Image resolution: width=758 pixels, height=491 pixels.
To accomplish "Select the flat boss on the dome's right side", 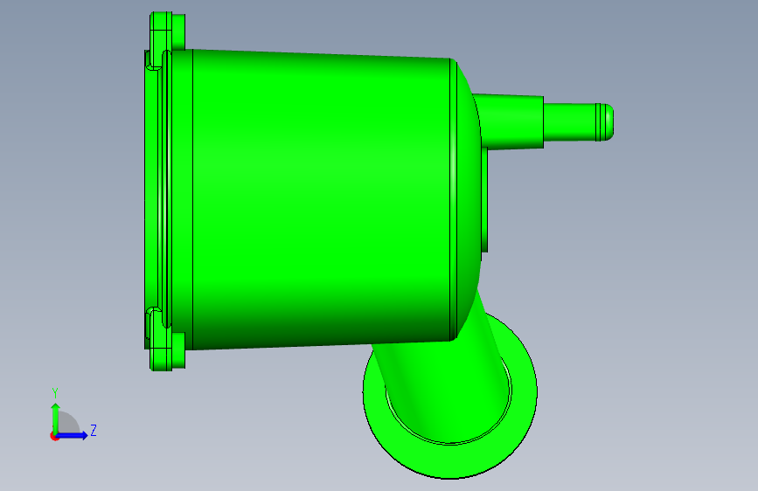I will [484, 199].
